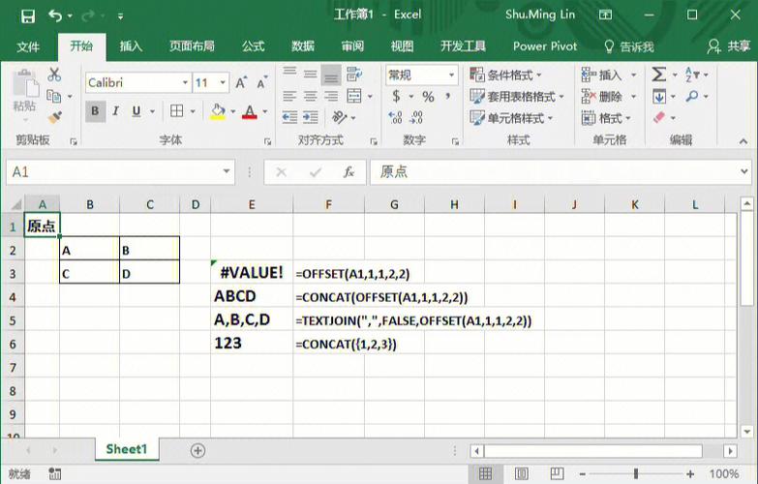Copy selection using the copy icon
The width and height of the screenshot is (758, 484).
pyautogui.click(x=53, y=96)
